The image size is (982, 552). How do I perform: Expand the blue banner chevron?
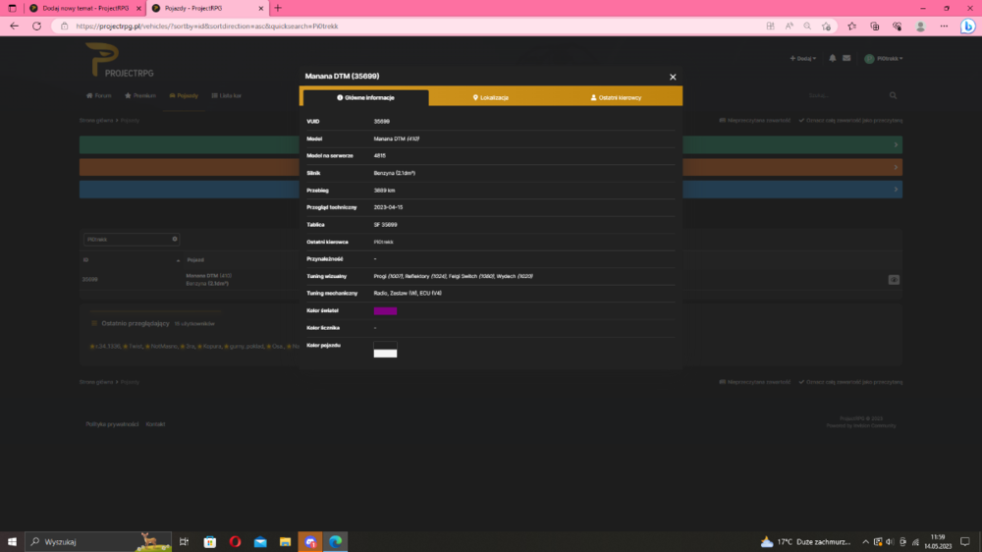click(896, 190)
